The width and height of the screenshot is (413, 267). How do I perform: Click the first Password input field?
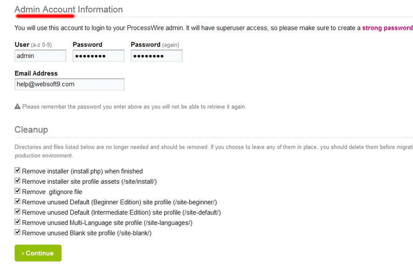click(x=98, y=56)
